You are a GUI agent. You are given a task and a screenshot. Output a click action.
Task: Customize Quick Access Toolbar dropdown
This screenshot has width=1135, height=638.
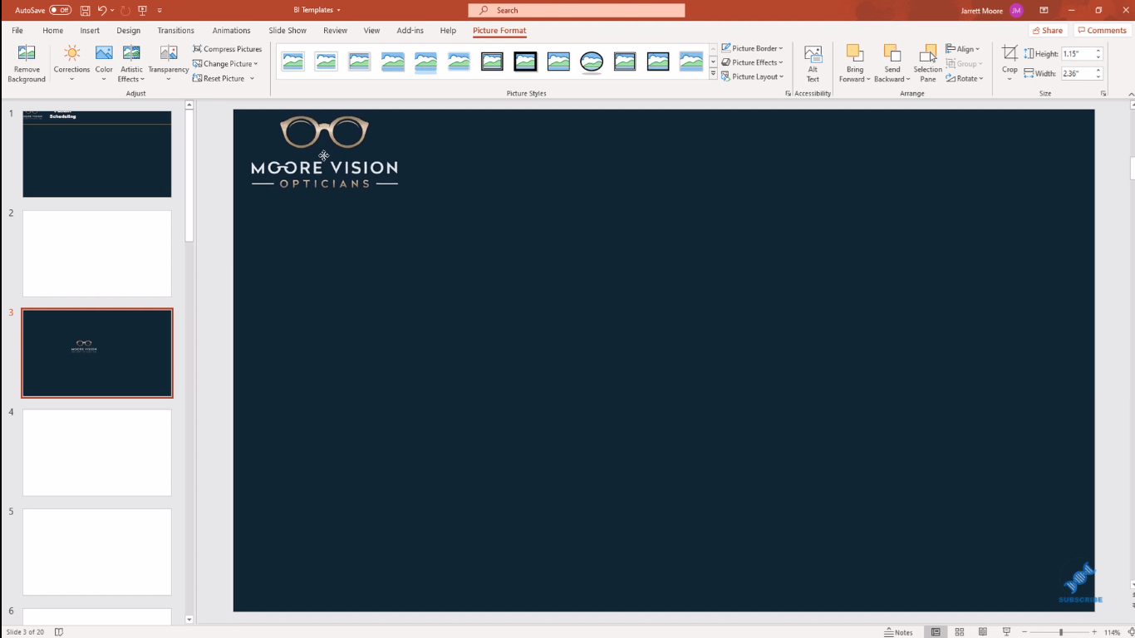(160, 10)
